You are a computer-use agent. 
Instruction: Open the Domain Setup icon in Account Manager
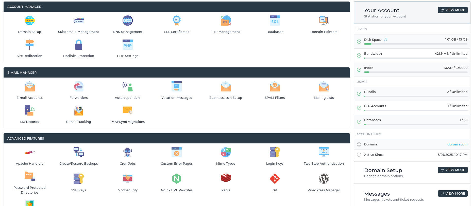29,21
